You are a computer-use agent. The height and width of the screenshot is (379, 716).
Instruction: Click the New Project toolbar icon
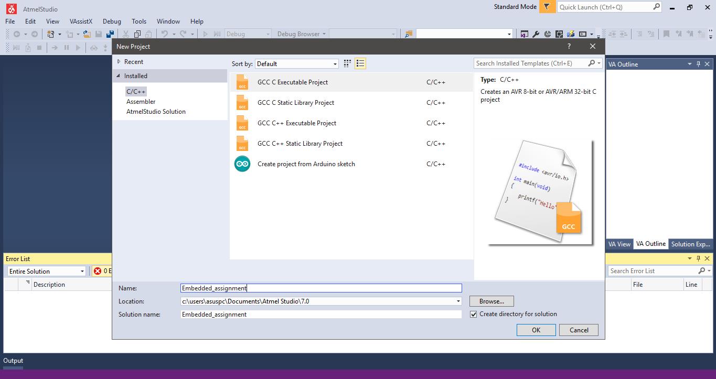pyautogui.click(x=51, y=34)
